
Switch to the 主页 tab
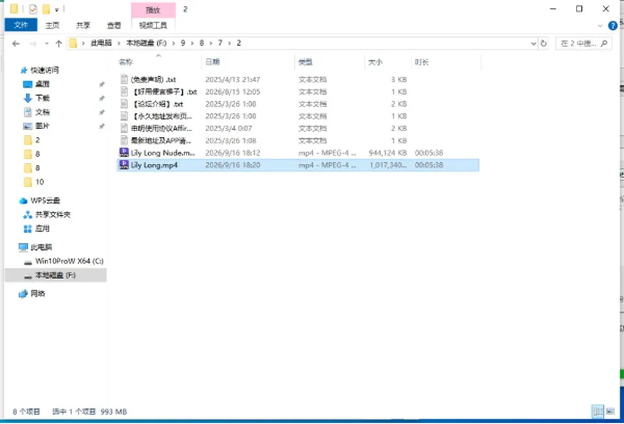click(x=52, y=25)
